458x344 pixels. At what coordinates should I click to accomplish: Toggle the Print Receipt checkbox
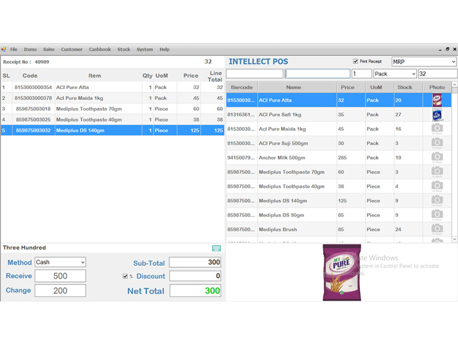[x=356, y=61]
